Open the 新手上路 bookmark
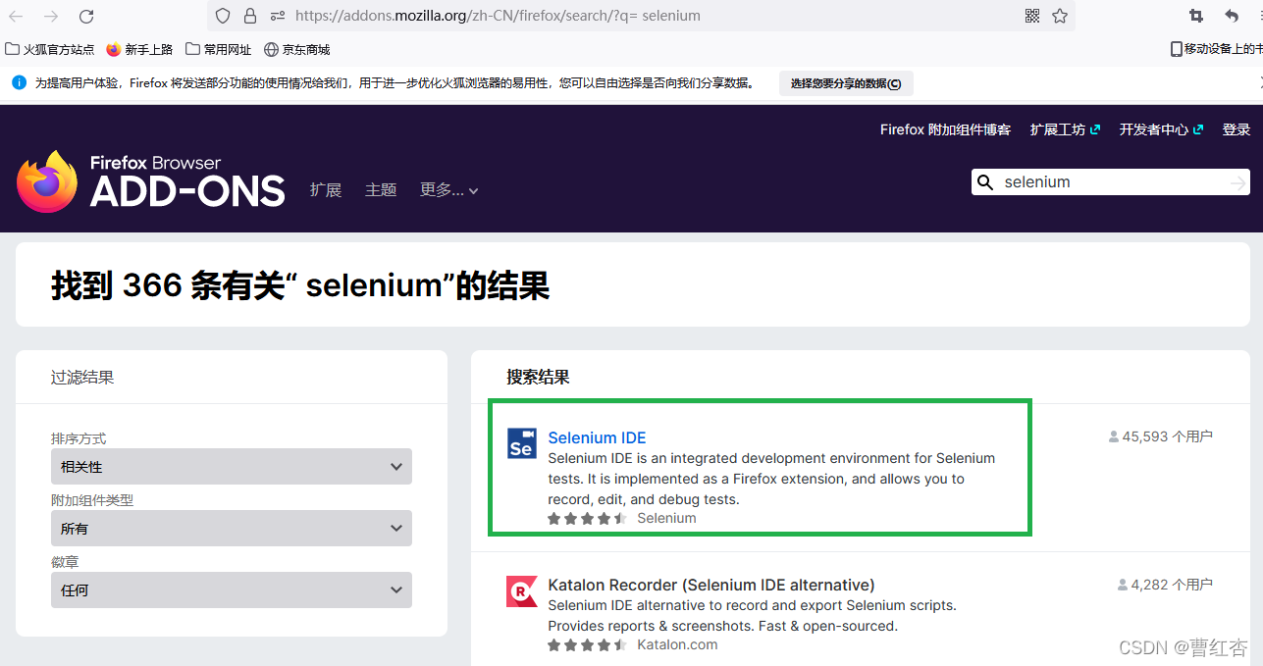Viewport: 1263px width, 666px height. tap(139, 49)
